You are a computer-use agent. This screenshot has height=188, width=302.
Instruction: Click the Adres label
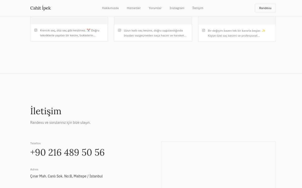pyautogui.click(x=34, y=169)
